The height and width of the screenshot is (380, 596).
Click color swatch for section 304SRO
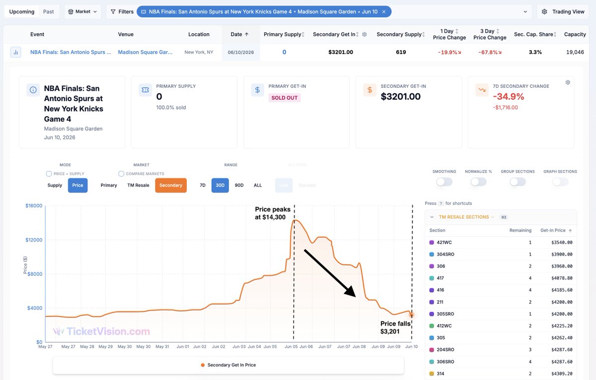(x=432, y=254)
